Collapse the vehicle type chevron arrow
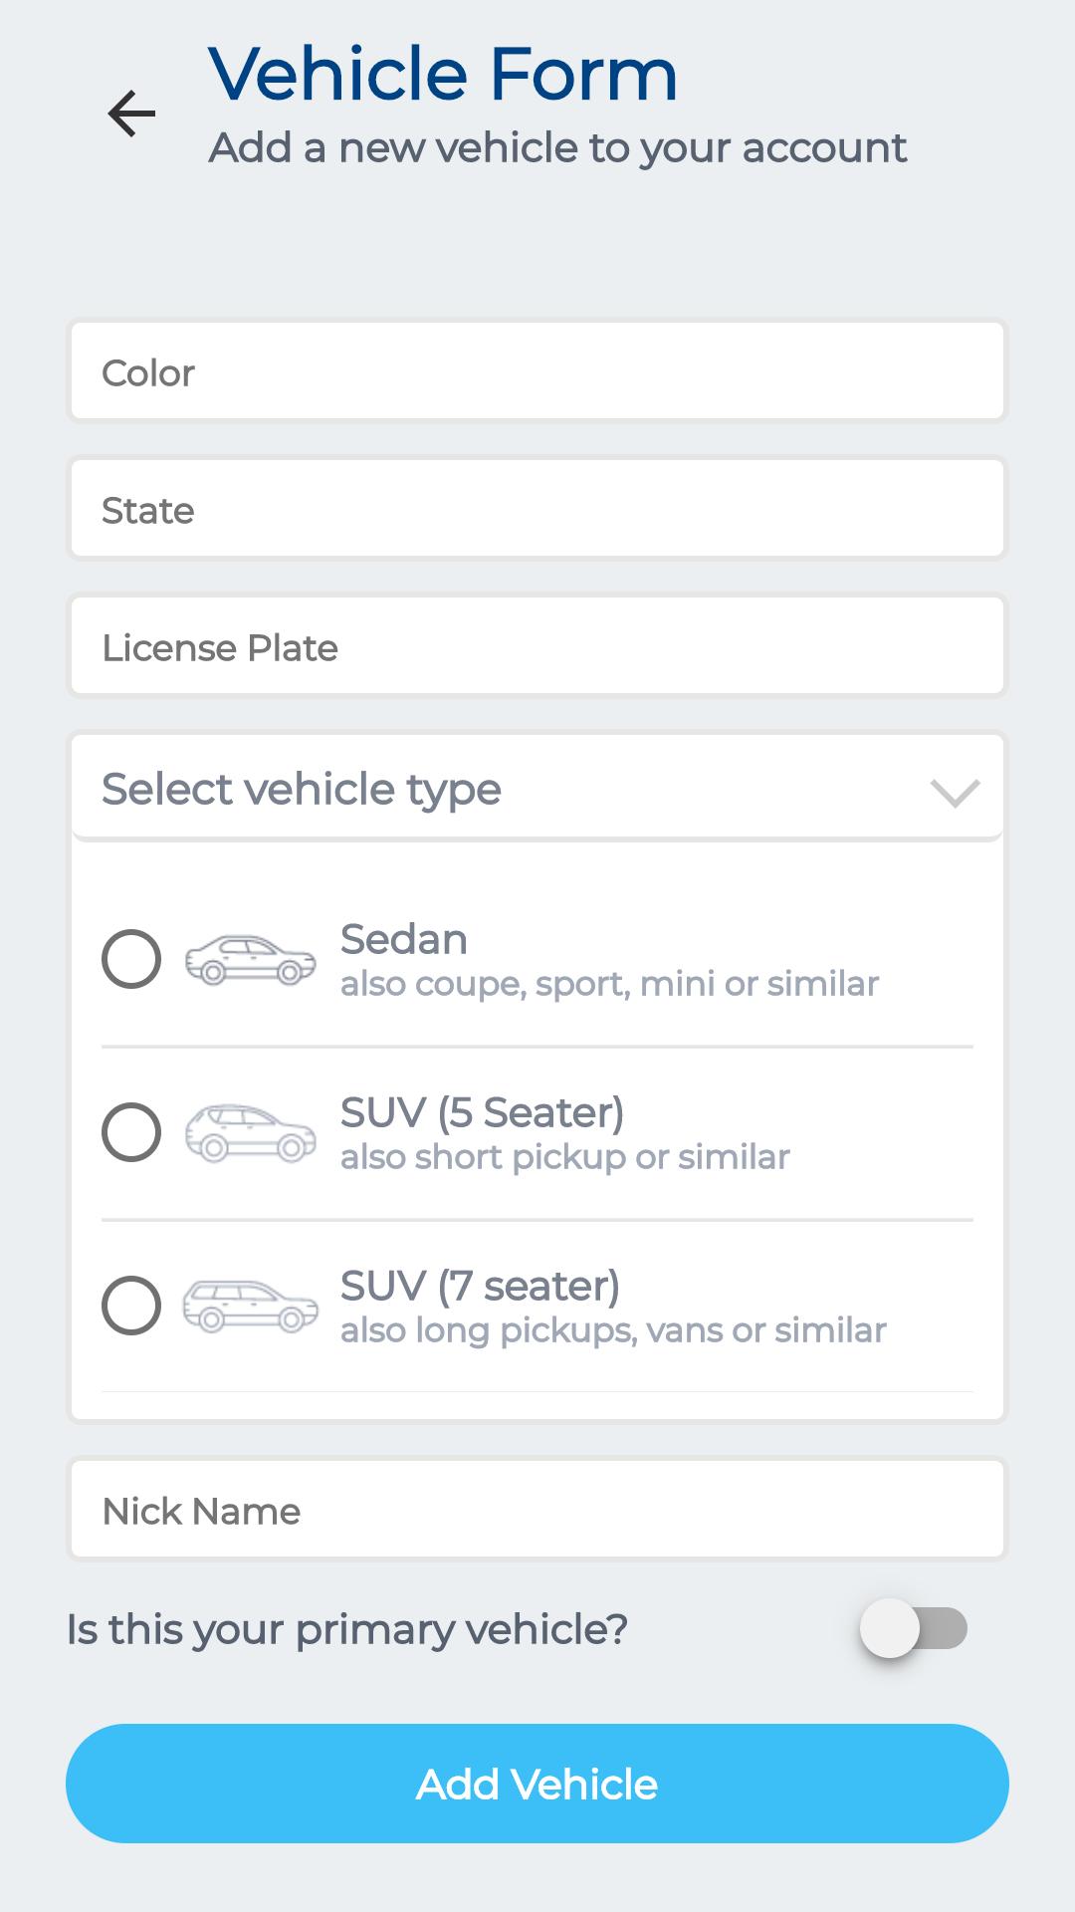This screenshot has height=1912, width=1075. (x=956, y=793)
